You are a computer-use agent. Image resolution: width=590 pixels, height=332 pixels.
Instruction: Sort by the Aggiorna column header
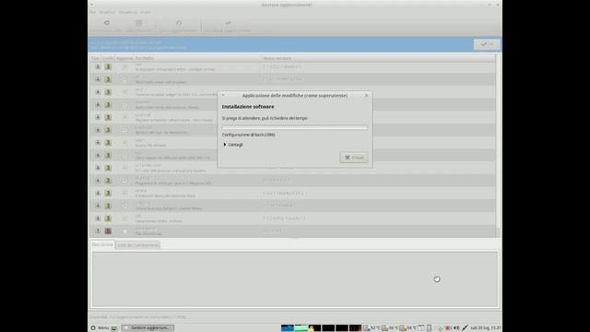124,58
